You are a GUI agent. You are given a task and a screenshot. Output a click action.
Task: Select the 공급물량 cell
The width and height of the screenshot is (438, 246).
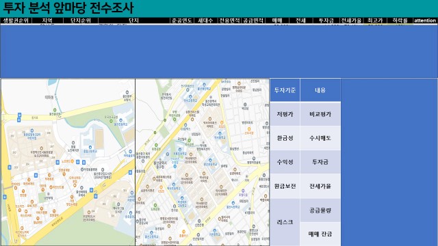click(320, 210)
